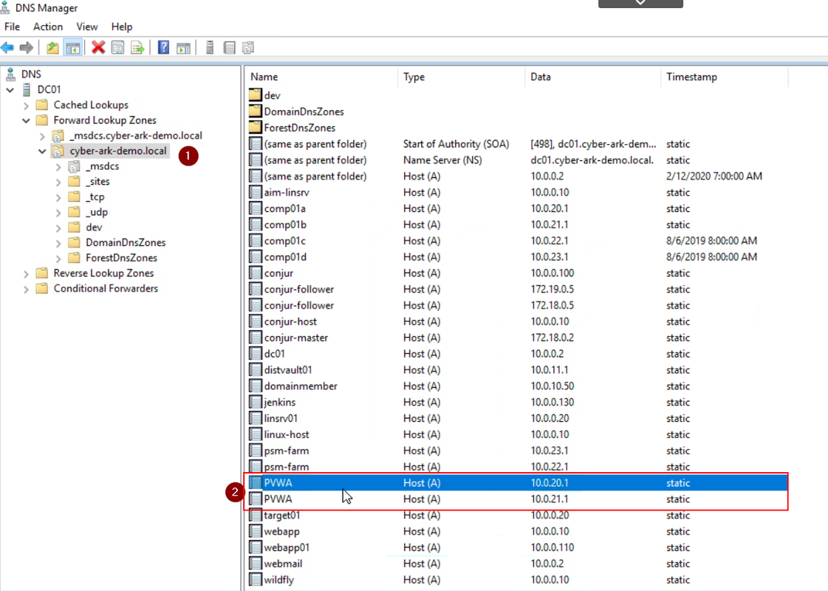Expand Reverse Lookup Zones node

point(26,273)
